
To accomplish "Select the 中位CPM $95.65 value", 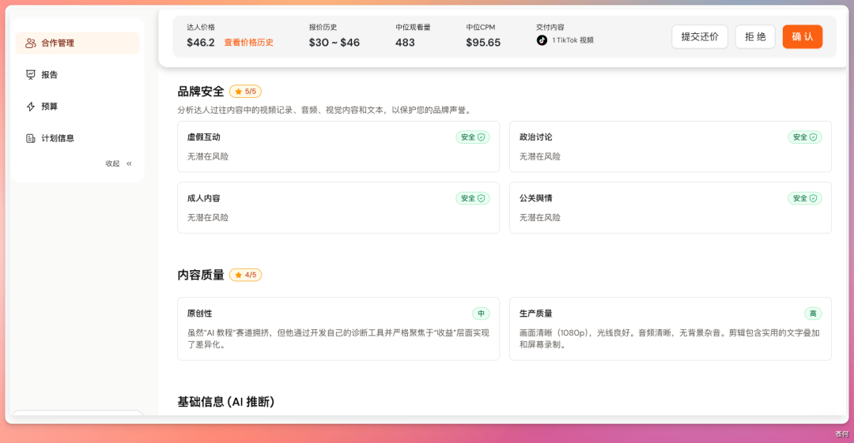I will 483,43.
